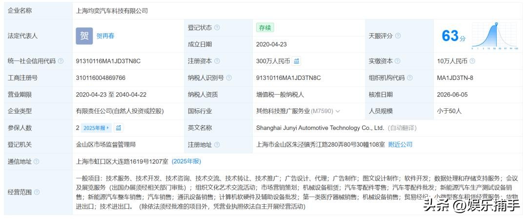527x219 pixels.
Task: Click the 经营范围 description text
Action: [297, 193]
